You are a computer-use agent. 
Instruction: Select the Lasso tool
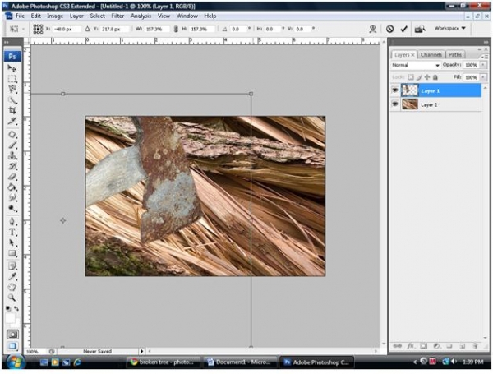click(12, 90)
